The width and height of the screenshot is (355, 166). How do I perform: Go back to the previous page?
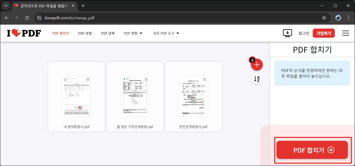(x=7, y=18)
